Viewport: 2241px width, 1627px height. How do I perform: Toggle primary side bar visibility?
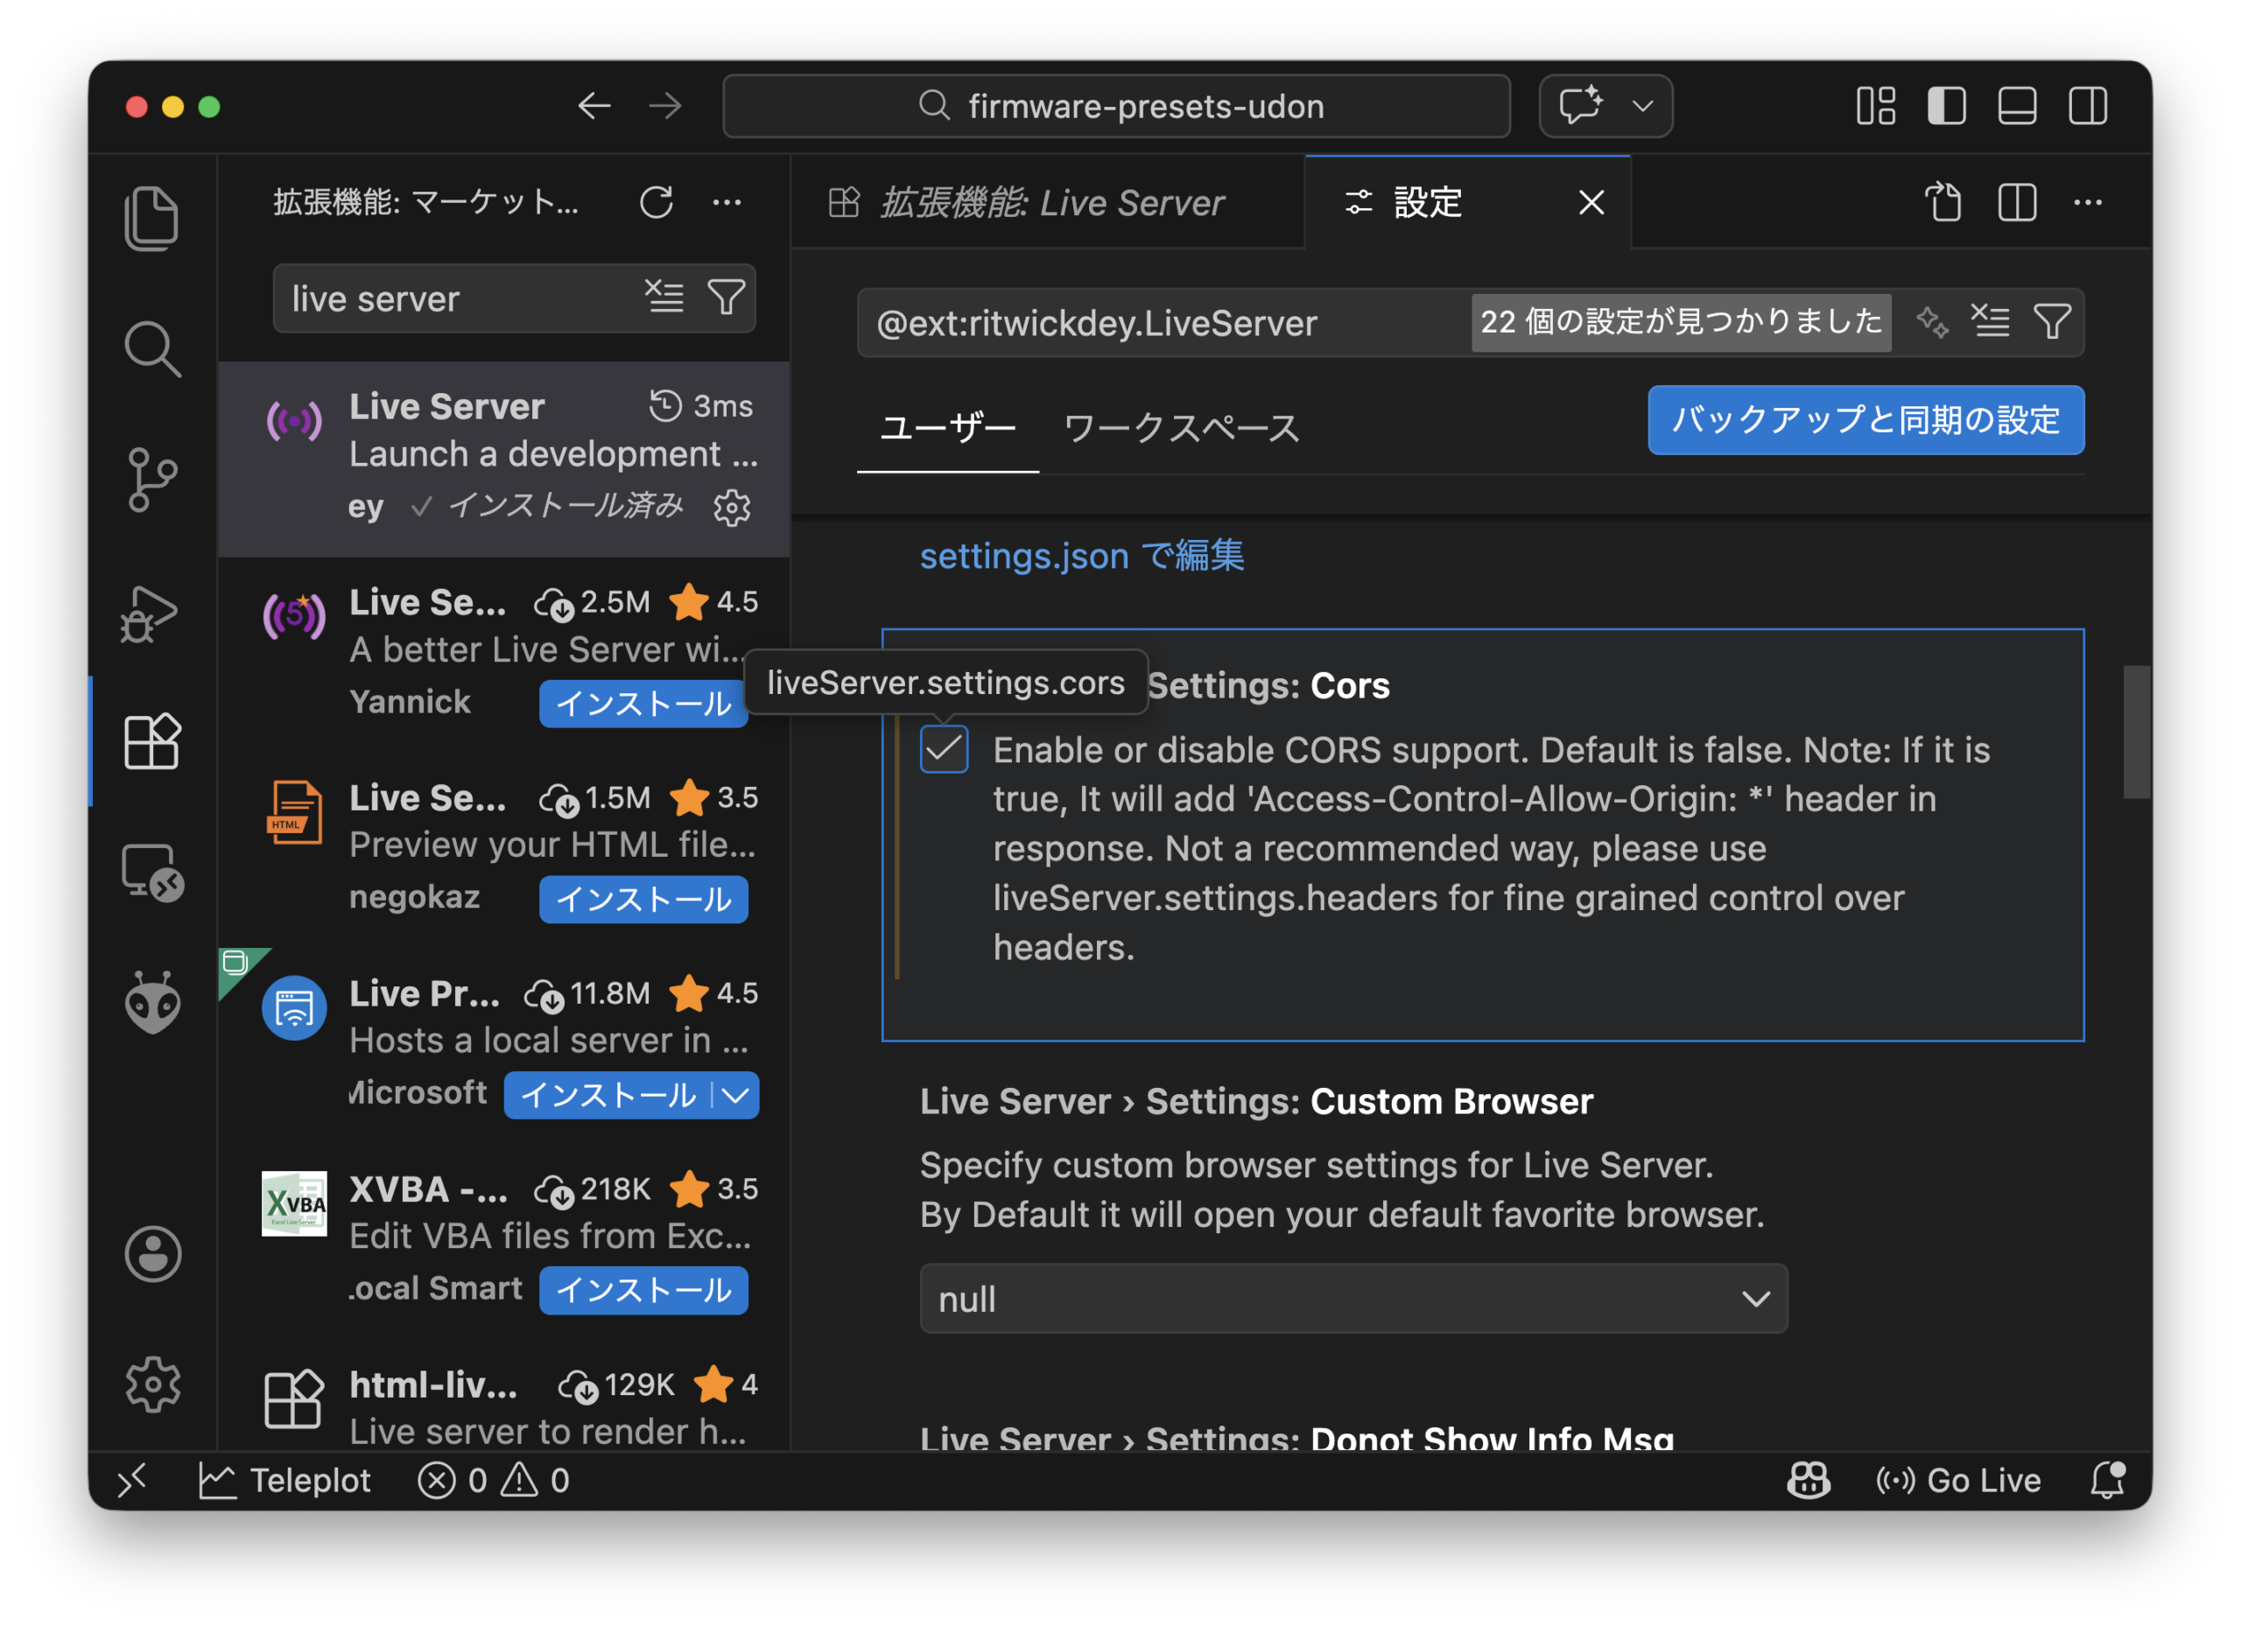pos(1946,106)
